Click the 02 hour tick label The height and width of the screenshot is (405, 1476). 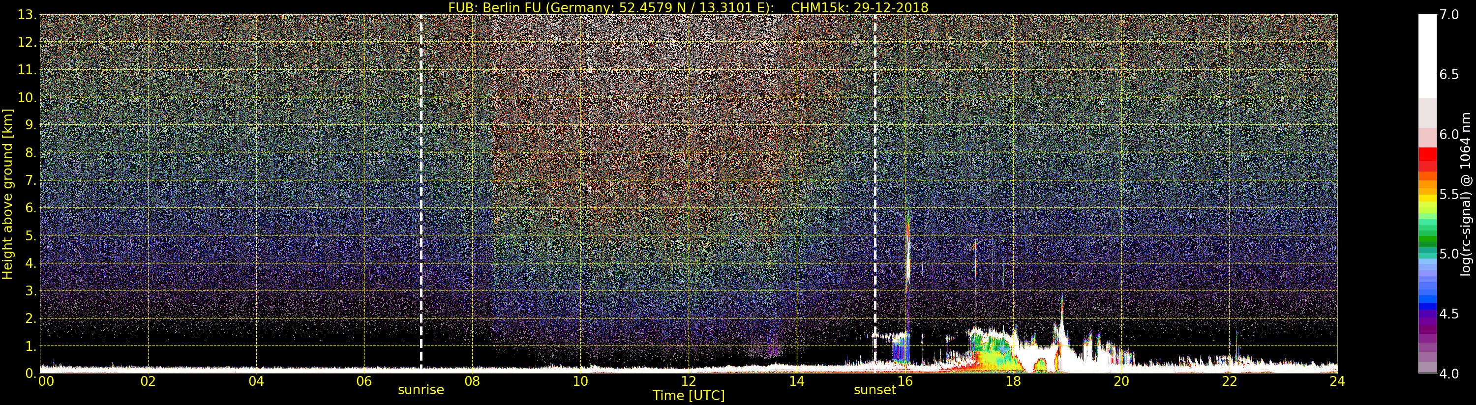(x=148, y=381)
